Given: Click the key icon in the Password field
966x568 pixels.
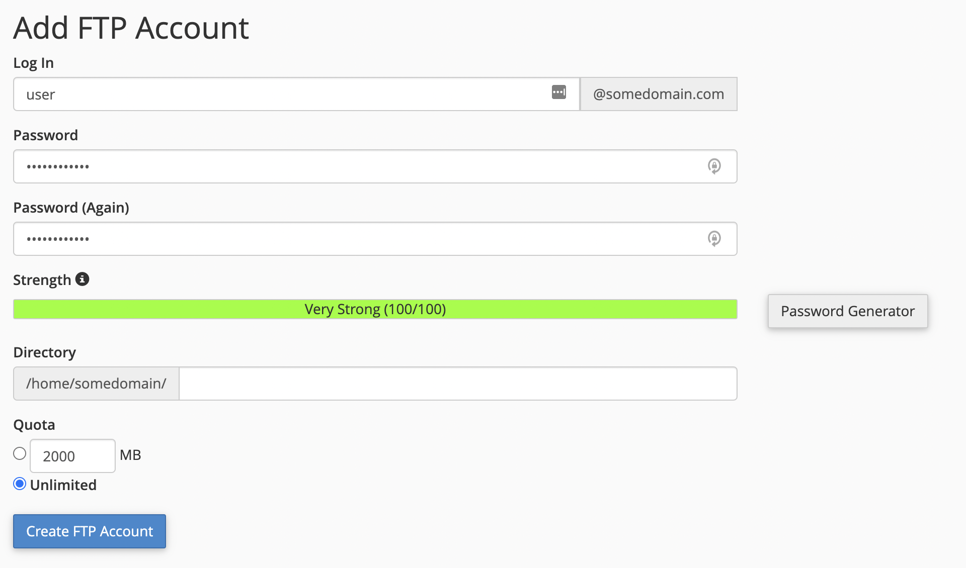Looking at the screenshot, I should pyautogui.click(x=714, y=166).
